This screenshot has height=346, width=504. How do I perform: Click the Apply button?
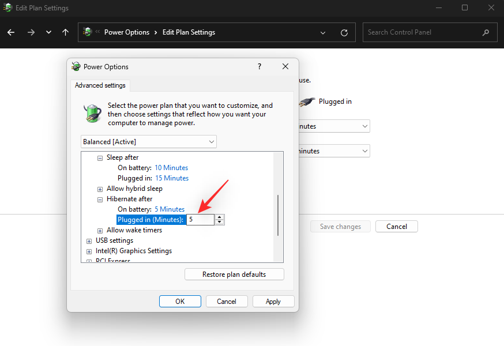click(x=273, y=301)
